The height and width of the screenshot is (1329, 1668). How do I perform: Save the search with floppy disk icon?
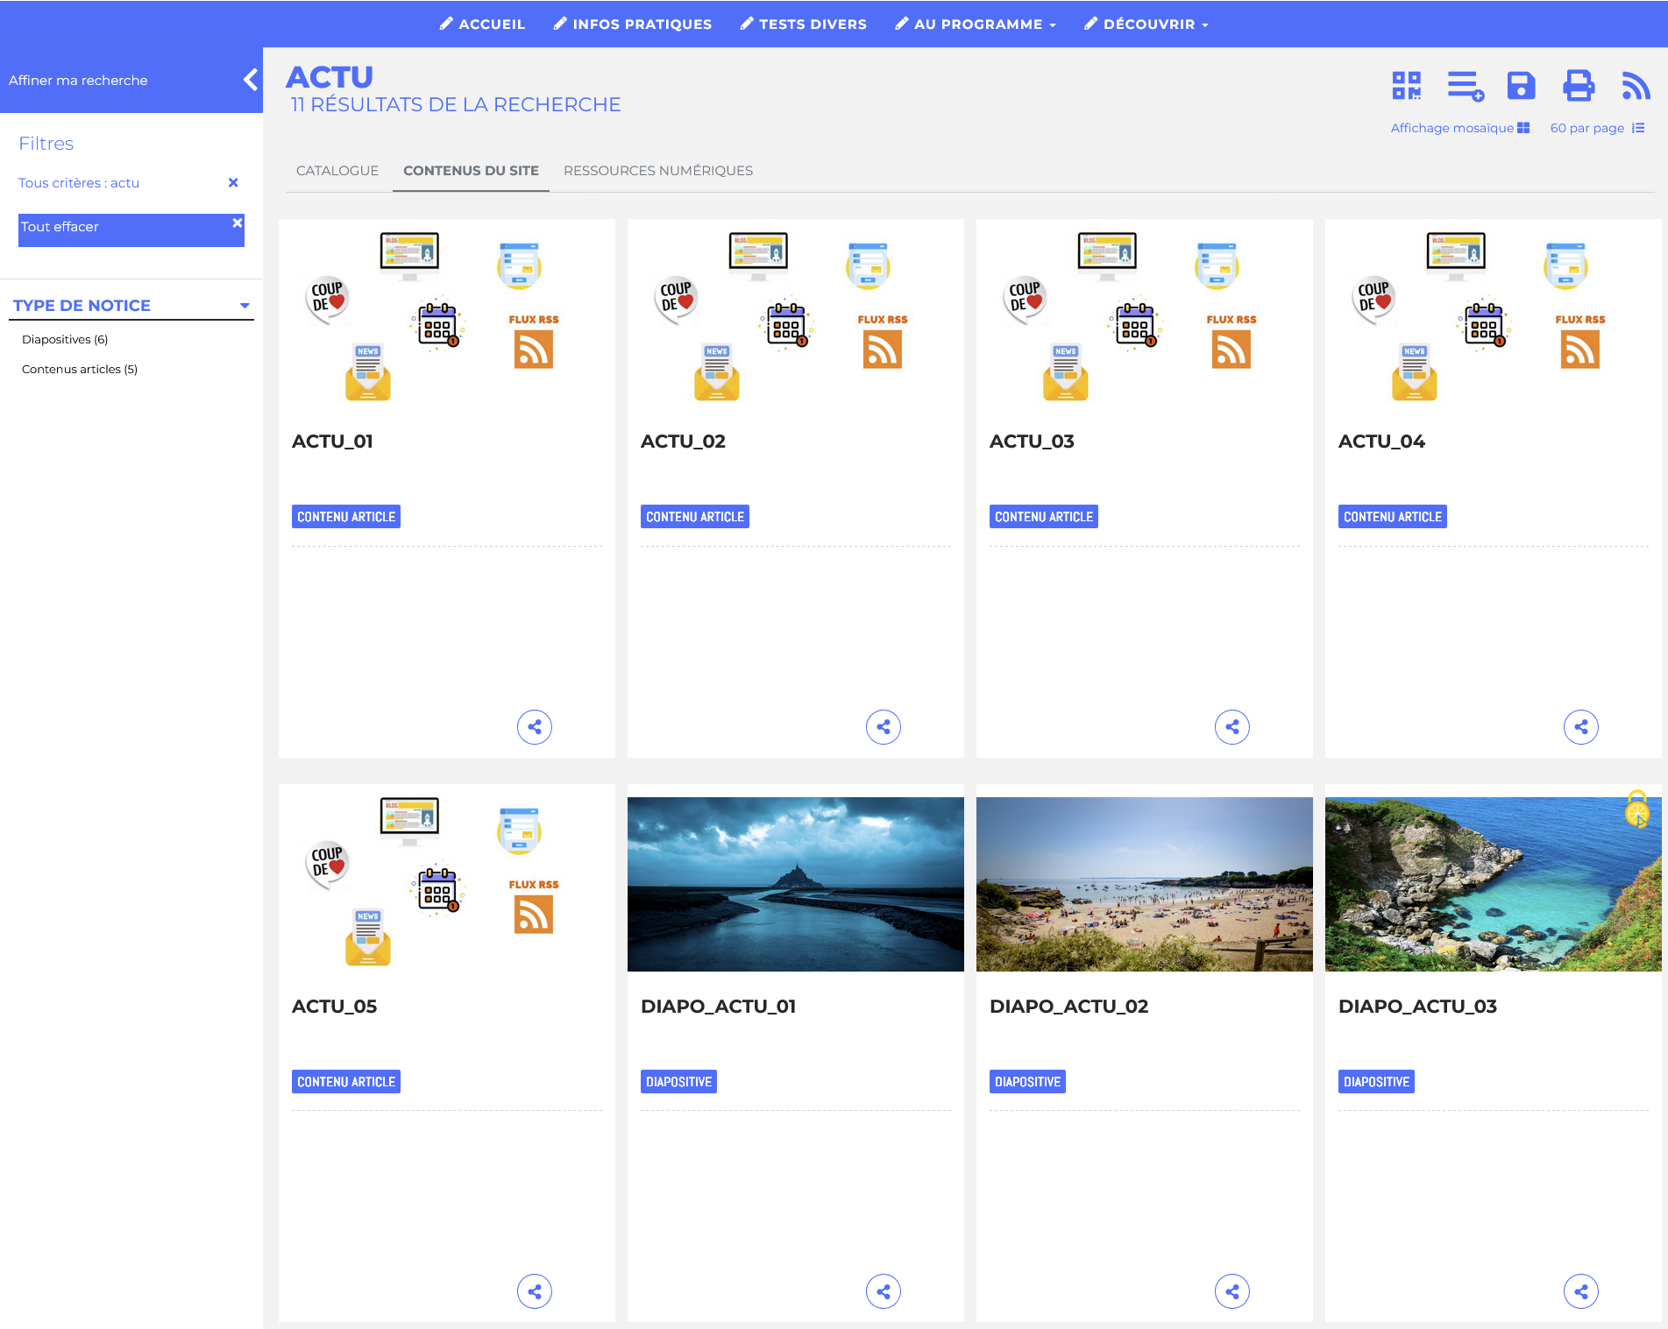(1521, 86)
